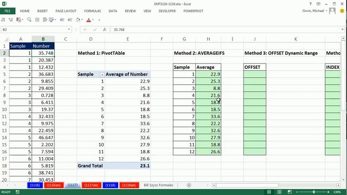Open Customize Quick Access Toolbar menu
Screen dimensions: 347x195
99,20
